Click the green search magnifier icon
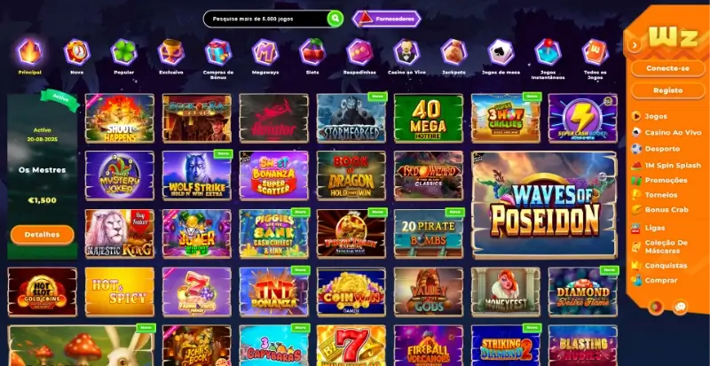Viewport: 710px width, 366px height. coord(335,19)
